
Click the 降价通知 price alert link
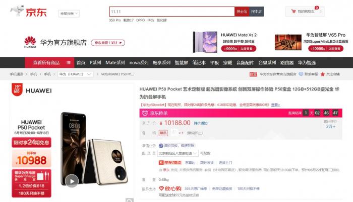coord(201,123)
